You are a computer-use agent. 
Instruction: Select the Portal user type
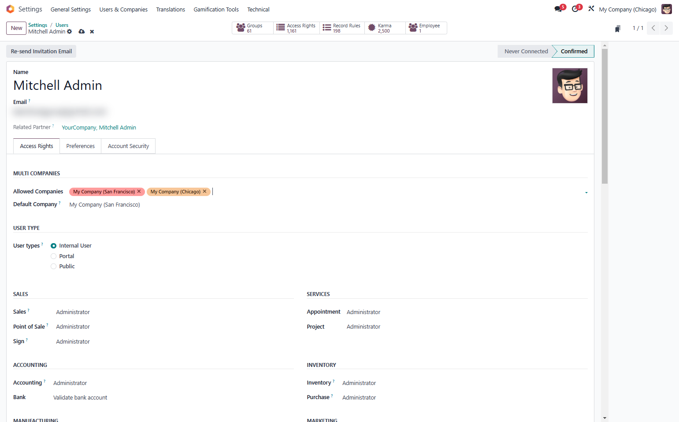(x=53, y=256)
